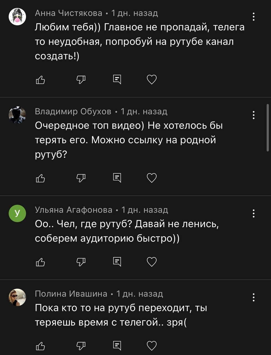Open more options on Полина Ивашина's comment
This screenshot has width=271, height=355.
[x=254, y=297]
